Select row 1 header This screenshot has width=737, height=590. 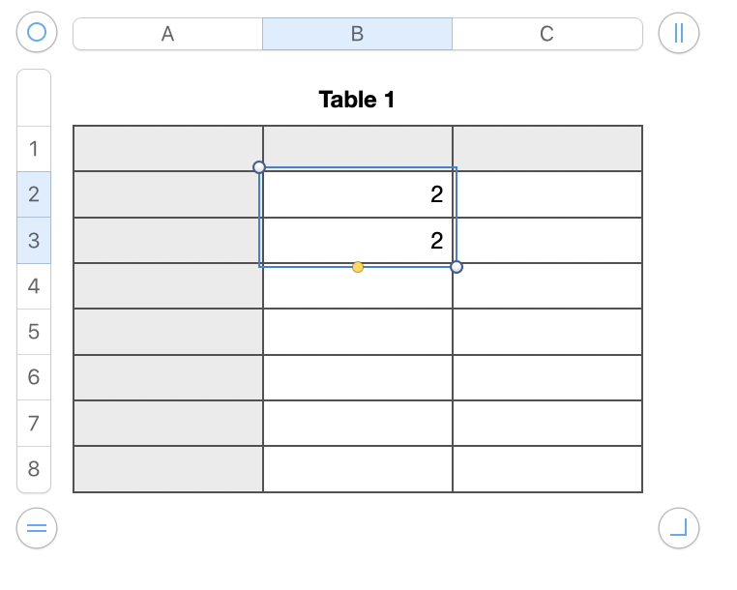(x=34, y=149)
